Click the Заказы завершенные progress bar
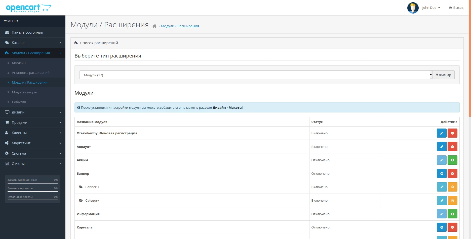This screenshot has height=239, width=471. (33, 183)
